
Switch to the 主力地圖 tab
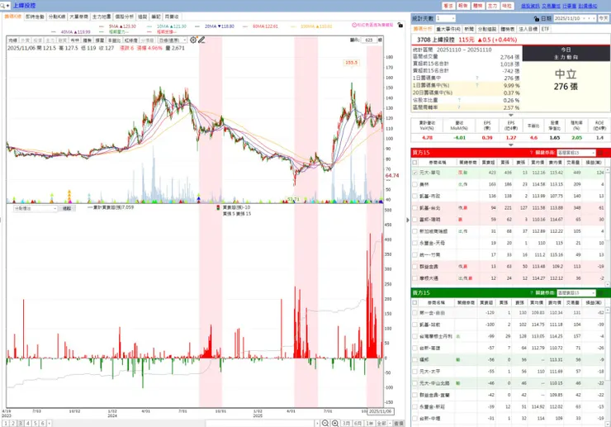point(102,17)
